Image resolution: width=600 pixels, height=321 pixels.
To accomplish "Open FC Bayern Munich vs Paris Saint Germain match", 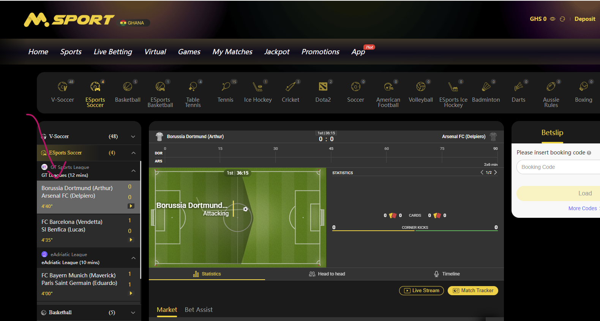I will point(88,284).
